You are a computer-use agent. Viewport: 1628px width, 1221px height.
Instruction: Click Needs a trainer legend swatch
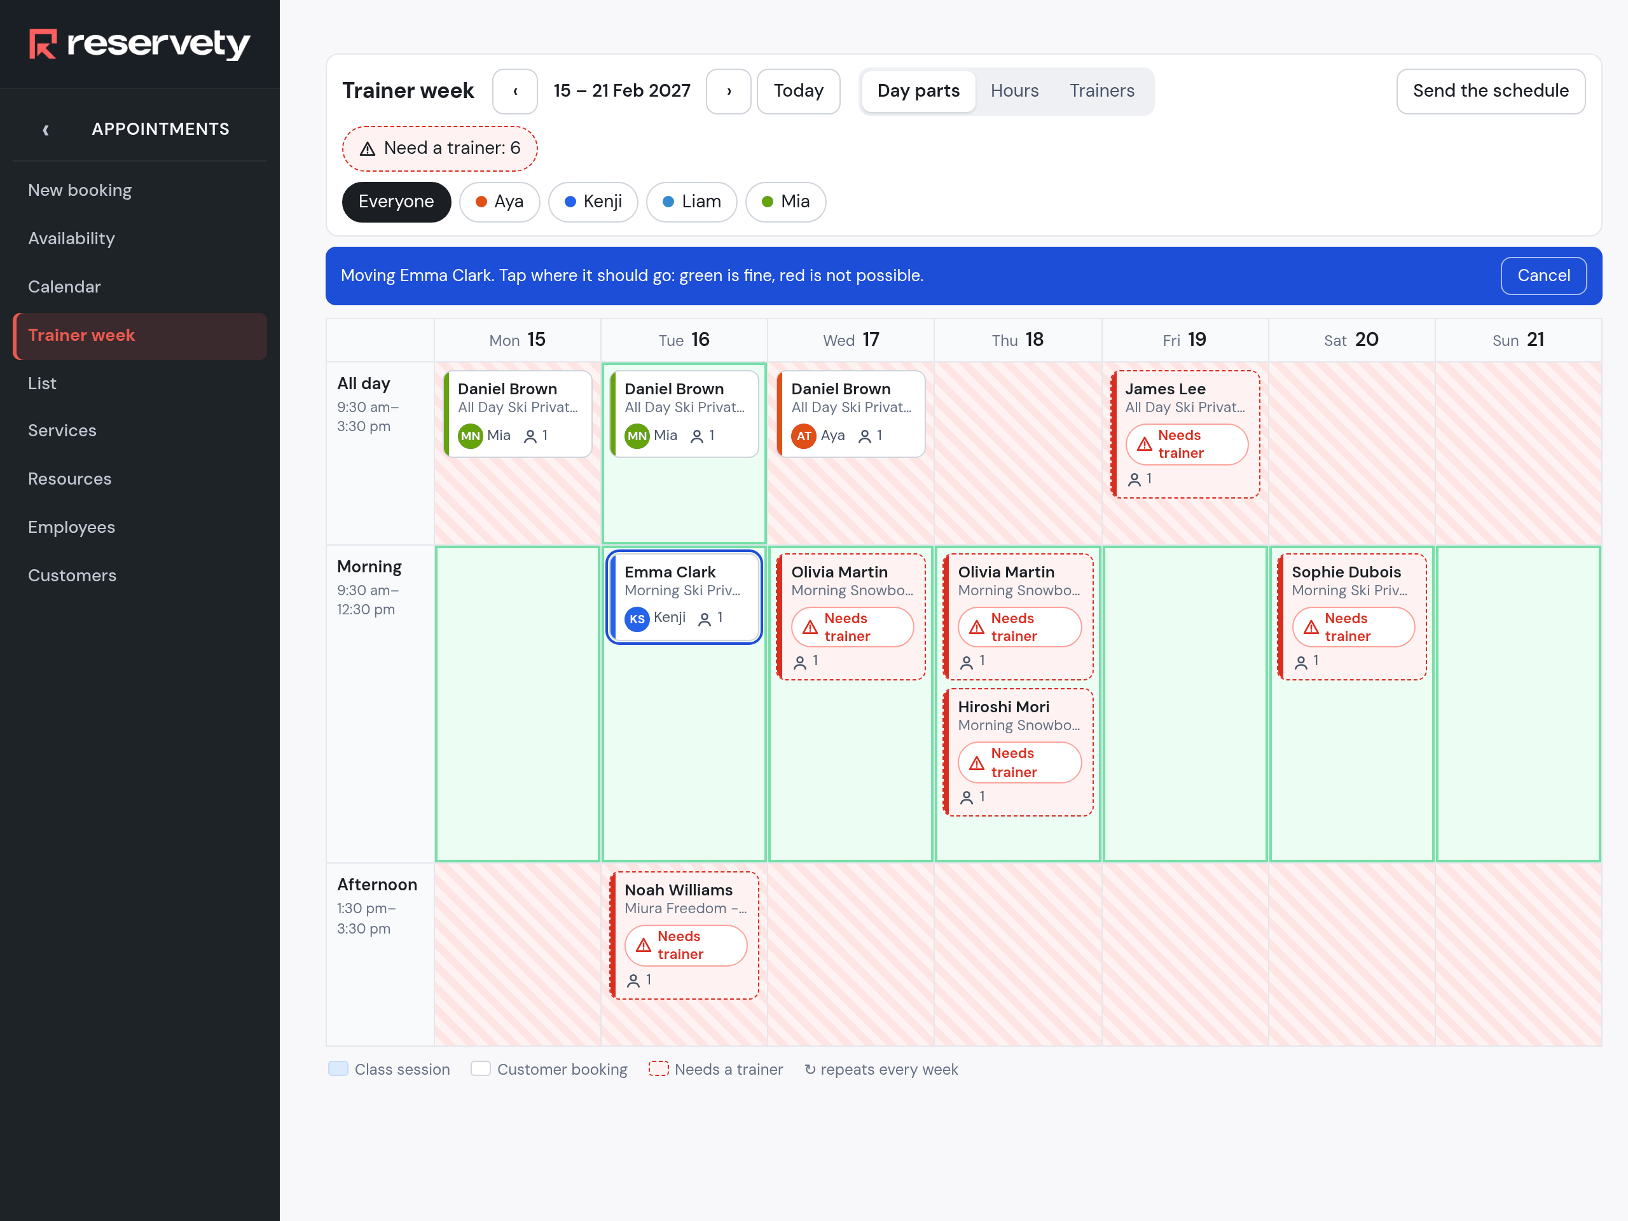click(658, 1068)
